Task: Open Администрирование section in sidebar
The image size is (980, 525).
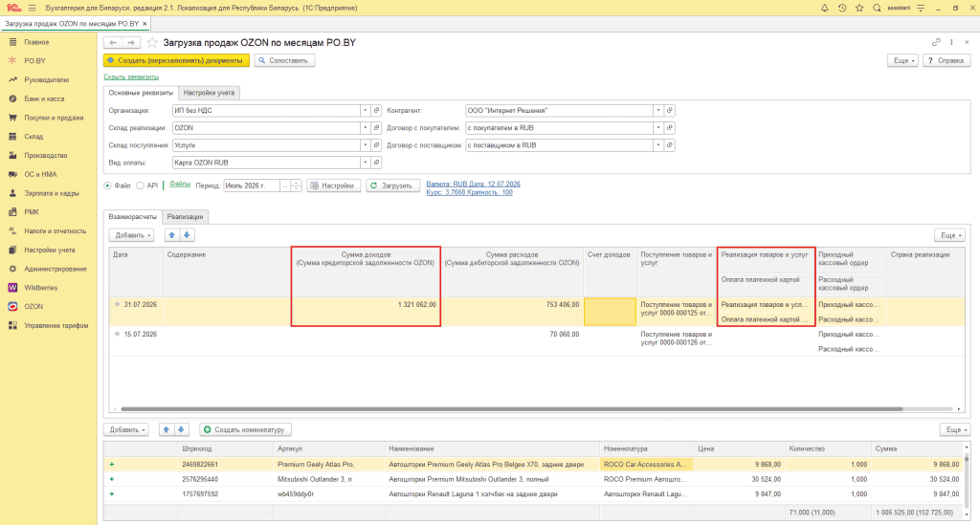Action: (x=55, y=269)
